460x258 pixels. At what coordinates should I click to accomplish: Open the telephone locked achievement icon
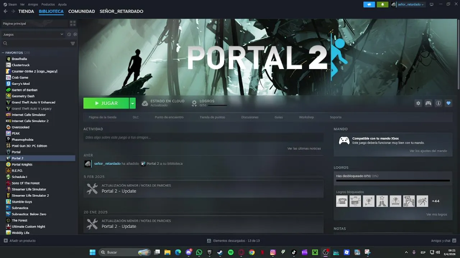pyautogui.click(x=342, y=201)
